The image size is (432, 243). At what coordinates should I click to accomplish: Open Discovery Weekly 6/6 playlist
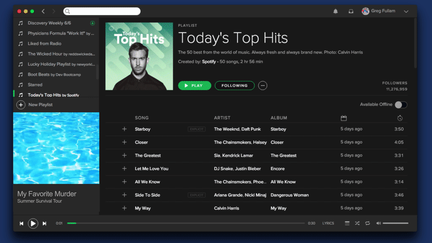tap(49, 23)
